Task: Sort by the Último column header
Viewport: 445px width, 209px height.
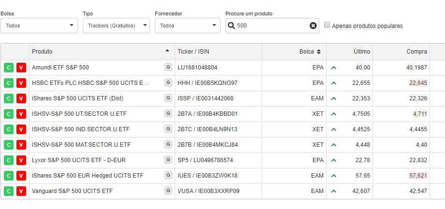Action: (361, 52)
